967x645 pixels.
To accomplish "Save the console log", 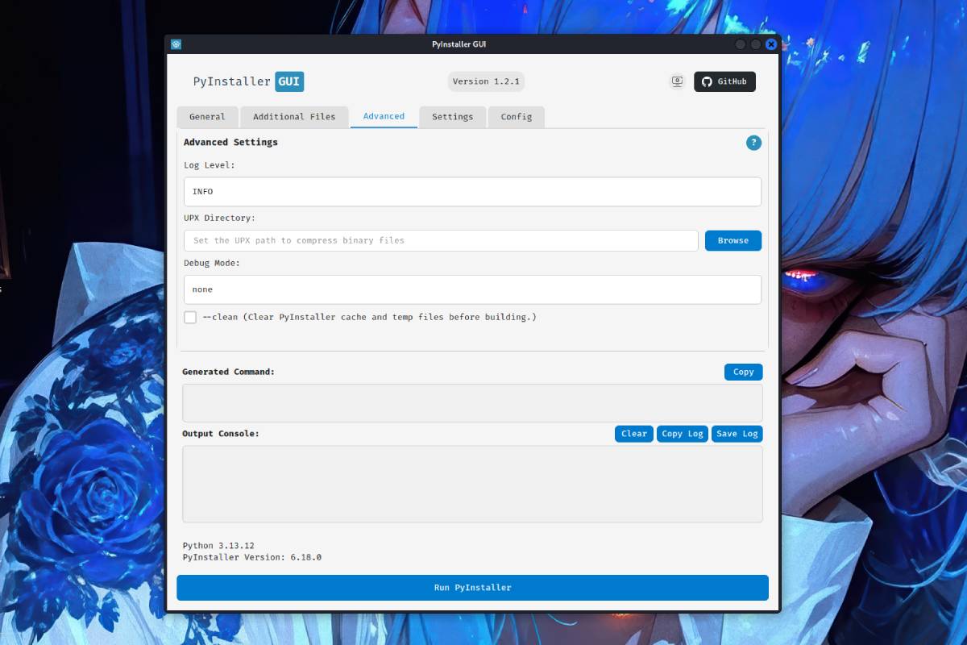I will click(x=737, y=434).
